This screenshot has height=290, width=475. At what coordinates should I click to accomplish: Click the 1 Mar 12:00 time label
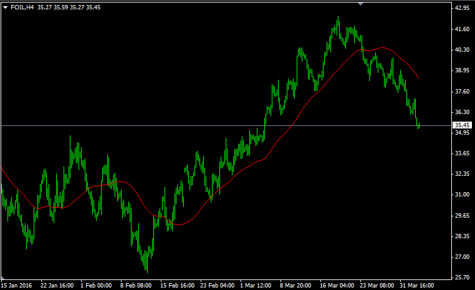point(256,286)
